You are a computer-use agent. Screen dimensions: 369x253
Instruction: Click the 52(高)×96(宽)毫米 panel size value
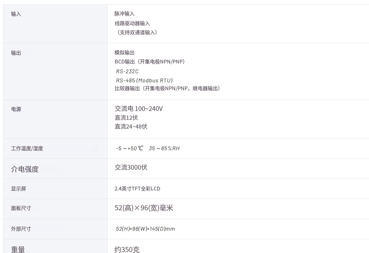click(x=144, y=208)
